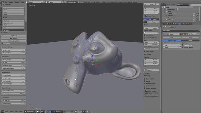Adjust the Max Ivy Length slider
The height and width of the screenshot is (113, 201).
(x=14, y=60)
